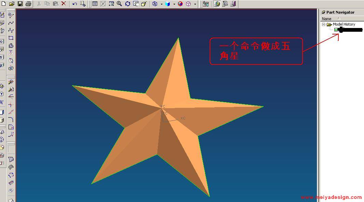The image size is (364, 202).
Task: Activate the Rotate view tool
Action: pyautogui.click(x=127, y=4)
